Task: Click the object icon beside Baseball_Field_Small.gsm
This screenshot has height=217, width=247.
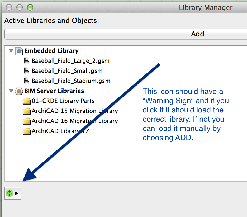Action: coord(27,70)
